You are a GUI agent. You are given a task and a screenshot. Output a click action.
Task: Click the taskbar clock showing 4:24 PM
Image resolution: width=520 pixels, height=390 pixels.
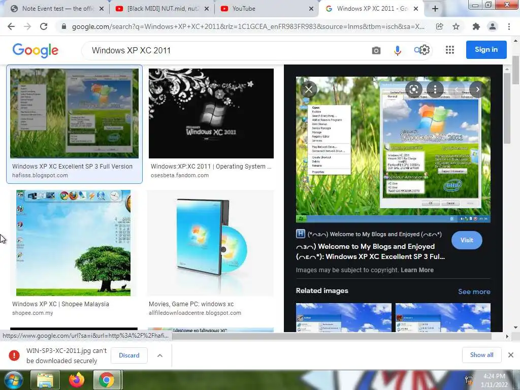[494, 380]
